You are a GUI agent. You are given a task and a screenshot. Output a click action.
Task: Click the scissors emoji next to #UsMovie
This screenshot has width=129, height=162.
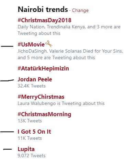[x=49, y=44]
